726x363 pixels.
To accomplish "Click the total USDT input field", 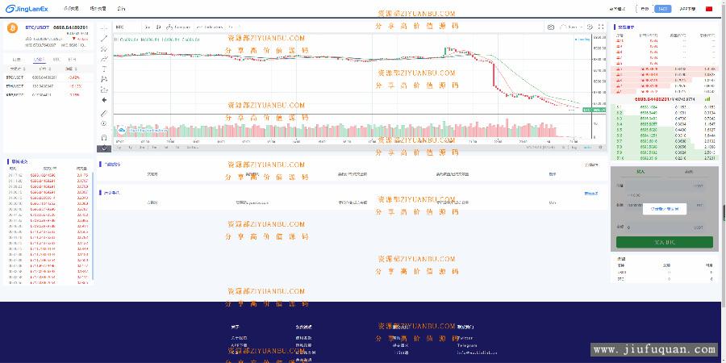I will 665,227.
